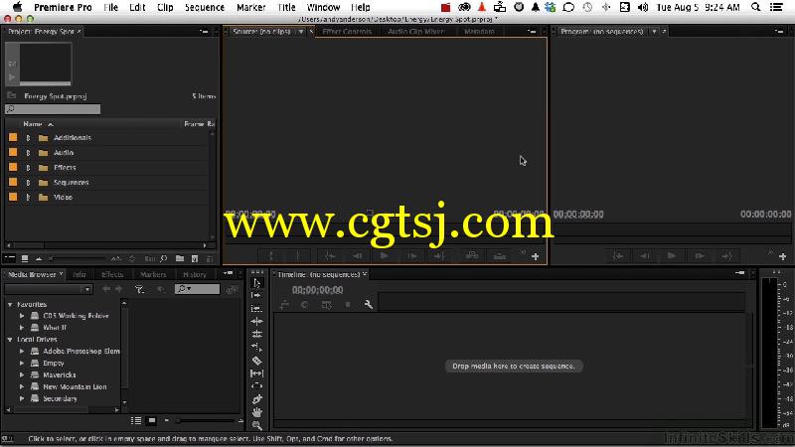
Task: Expand the Sequences bin
Action: [x=29, y=183]
